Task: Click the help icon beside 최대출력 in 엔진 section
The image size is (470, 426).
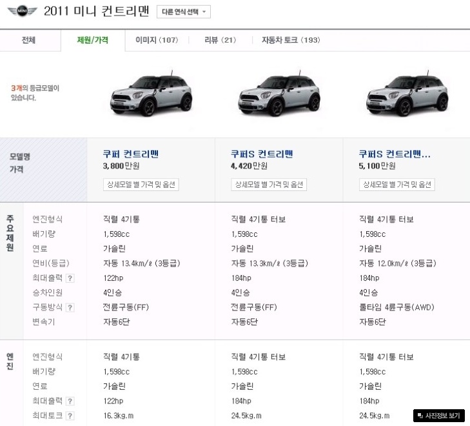Action: [70, 401]
